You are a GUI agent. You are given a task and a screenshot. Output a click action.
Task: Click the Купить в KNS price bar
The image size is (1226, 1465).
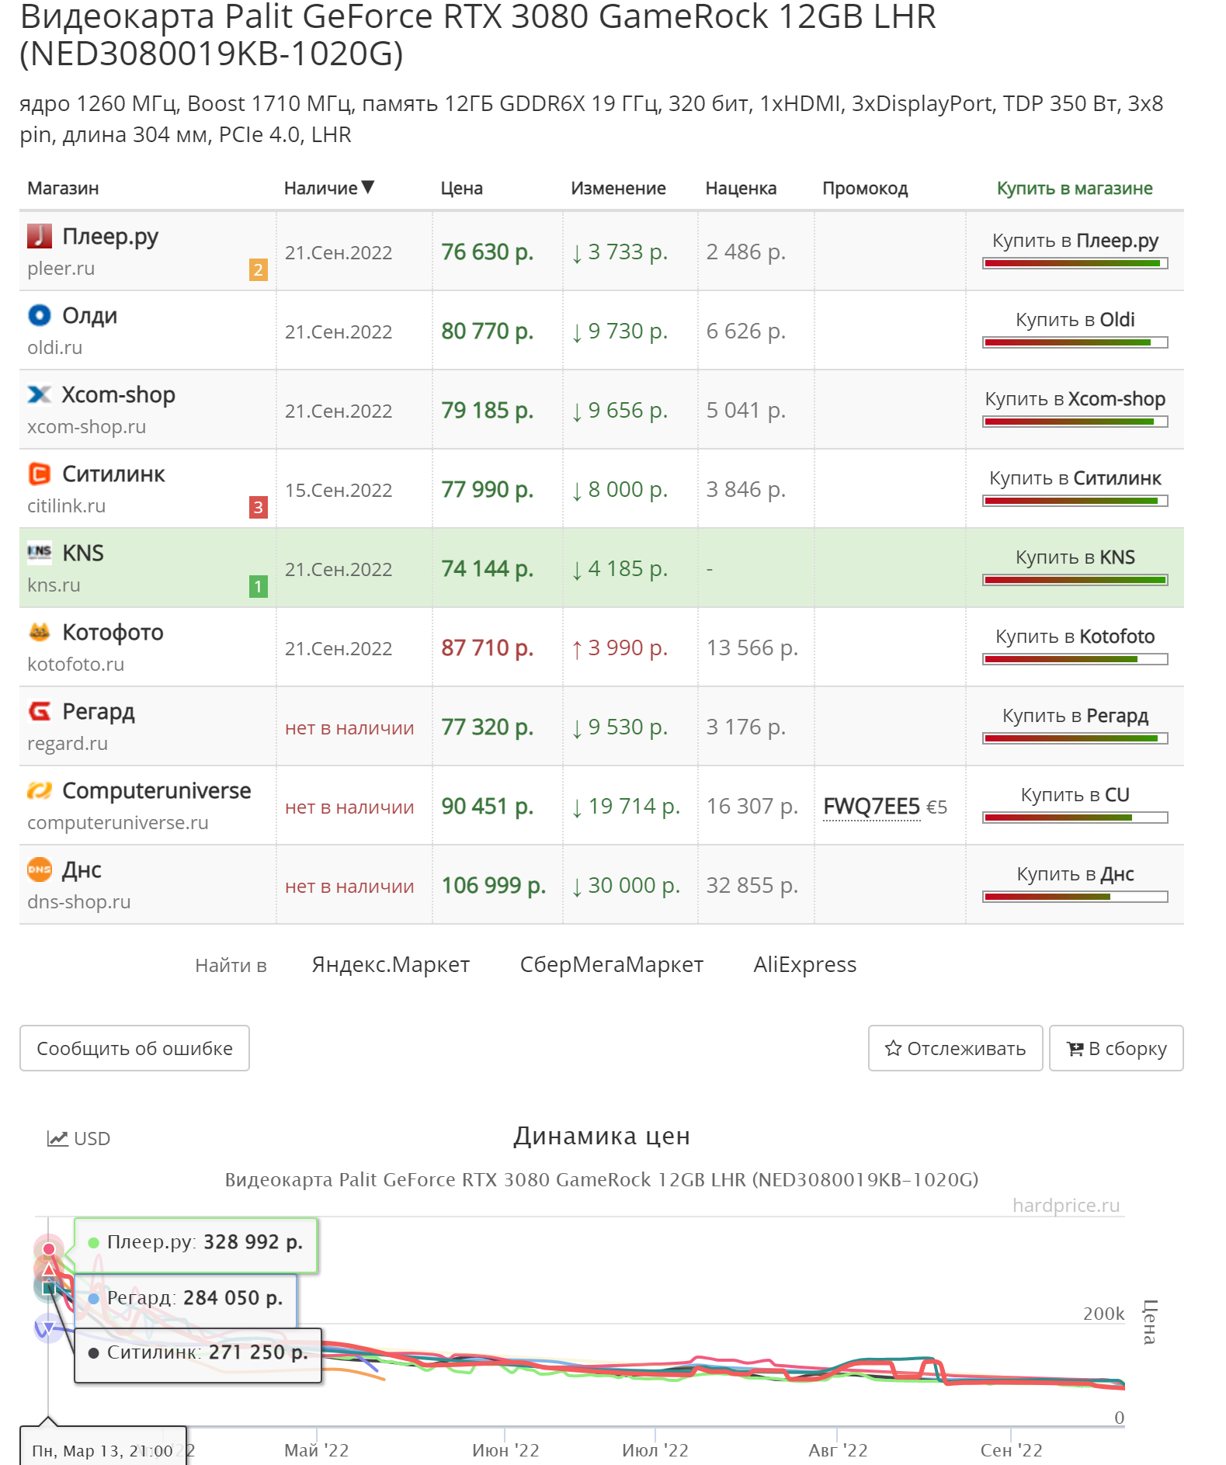pos(1075,580)
